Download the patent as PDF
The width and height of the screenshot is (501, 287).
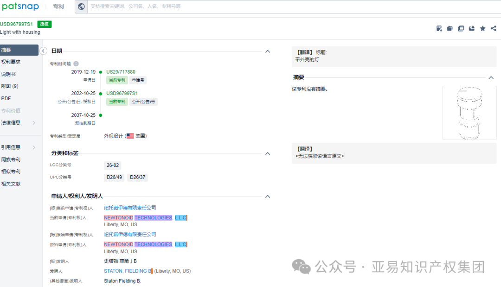pos(439,28)
